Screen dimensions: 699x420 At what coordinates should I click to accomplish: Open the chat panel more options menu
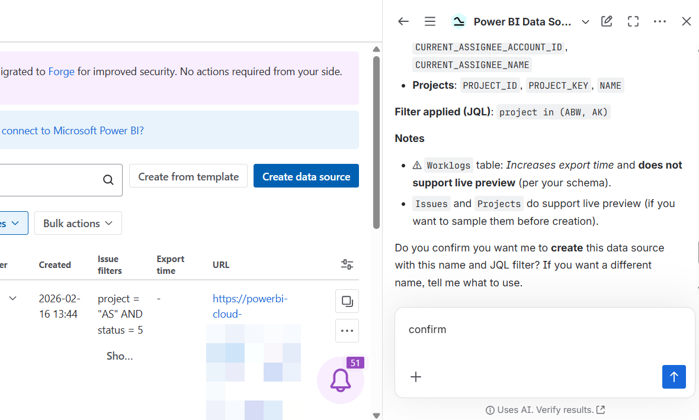coord(660,21)
